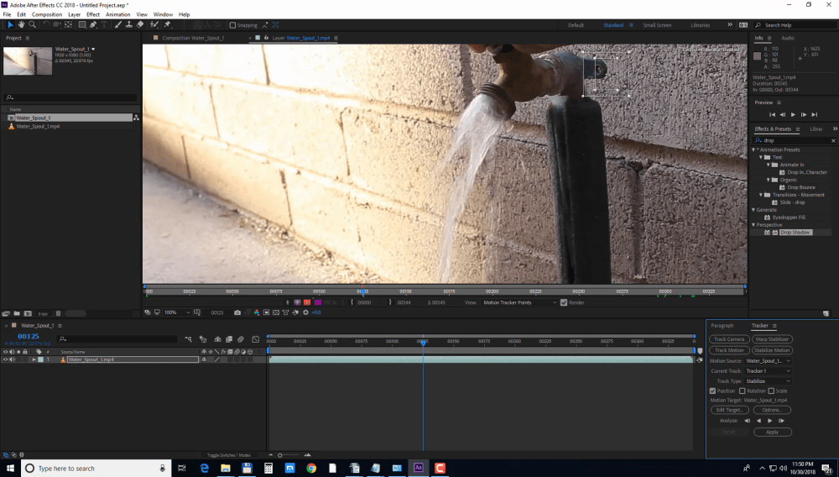Screen dimensions: 839x477
Task: Open the Graph Editor icon
Action: coord(256,339)
